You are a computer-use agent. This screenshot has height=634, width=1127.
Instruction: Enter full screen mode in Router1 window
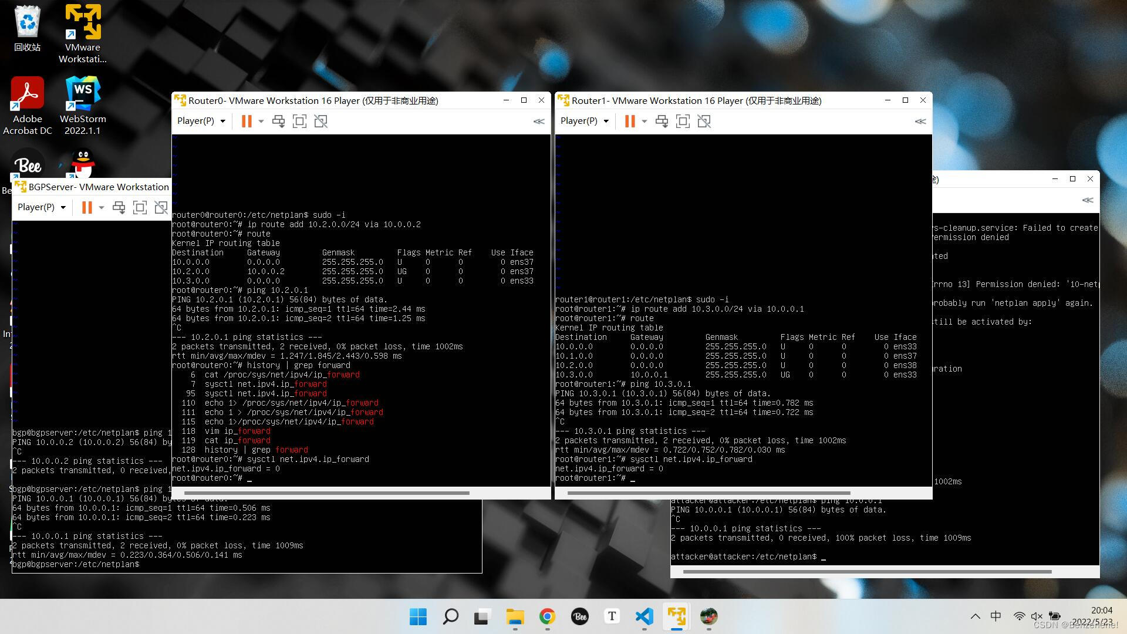(x=683, y=121)
